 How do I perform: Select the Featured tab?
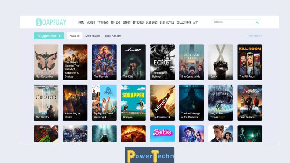[74, 36]
